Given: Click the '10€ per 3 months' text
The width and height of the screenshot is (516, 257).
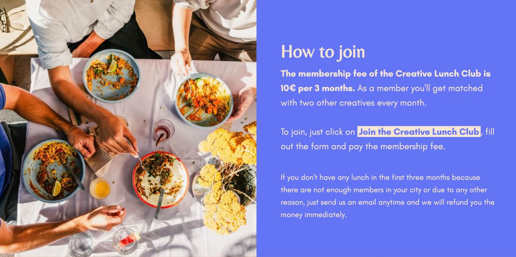Looking at the screenshot, I should click(318, 88).
